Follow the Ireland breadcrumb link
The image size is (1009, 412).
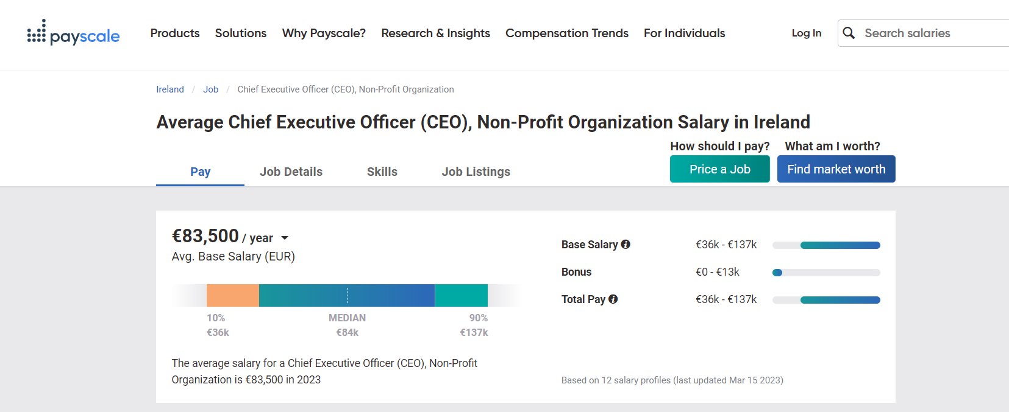pos(170,89)
